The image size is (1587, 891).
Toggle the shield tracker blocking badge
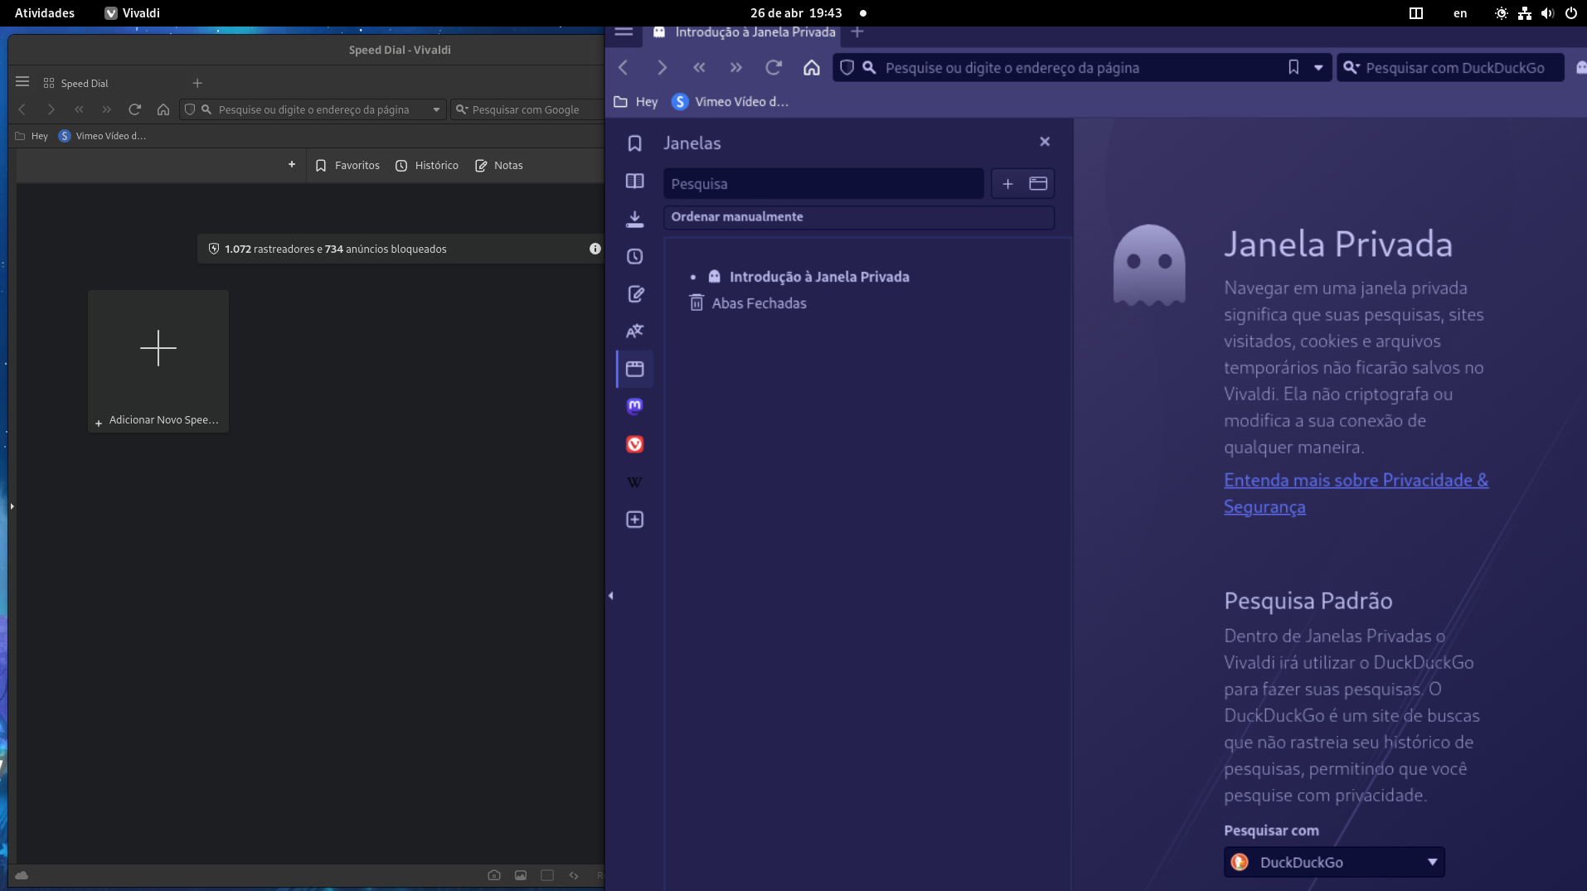[845, 67]
